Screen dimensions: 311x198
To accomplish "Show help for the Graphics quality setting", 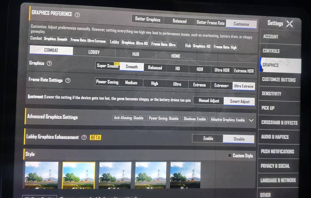I will tap(49, 63).
